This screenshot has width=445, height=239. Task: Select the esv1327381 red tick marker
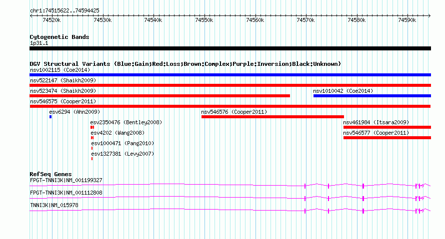(92, 159)
